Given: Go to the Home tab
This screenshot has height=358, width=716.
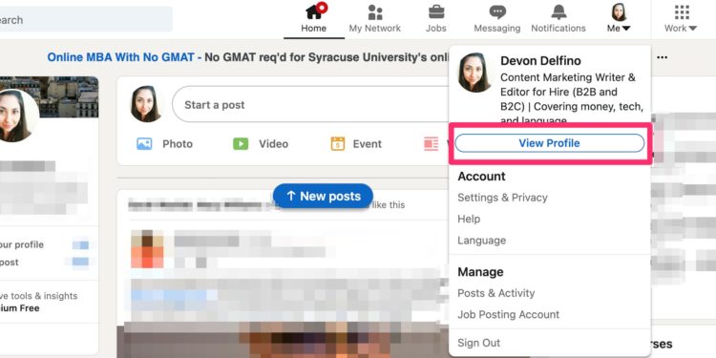Looking at the screenshot, I should point(314,19).
